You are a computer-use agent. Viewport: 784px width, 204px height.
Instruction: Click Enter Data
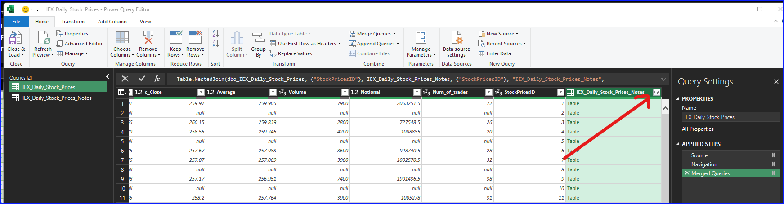[495, 53]
